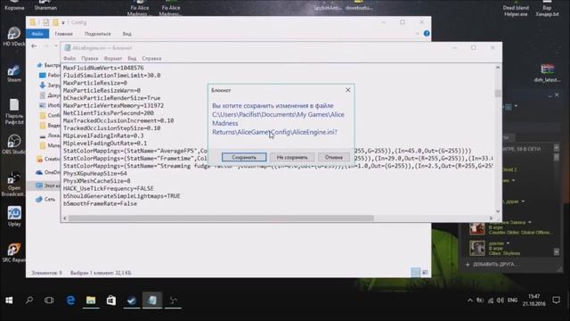Click the taskbar search magnifier icon
Image resolution: width=570 pixels, height=321 pixels.
tap(29, 300)
